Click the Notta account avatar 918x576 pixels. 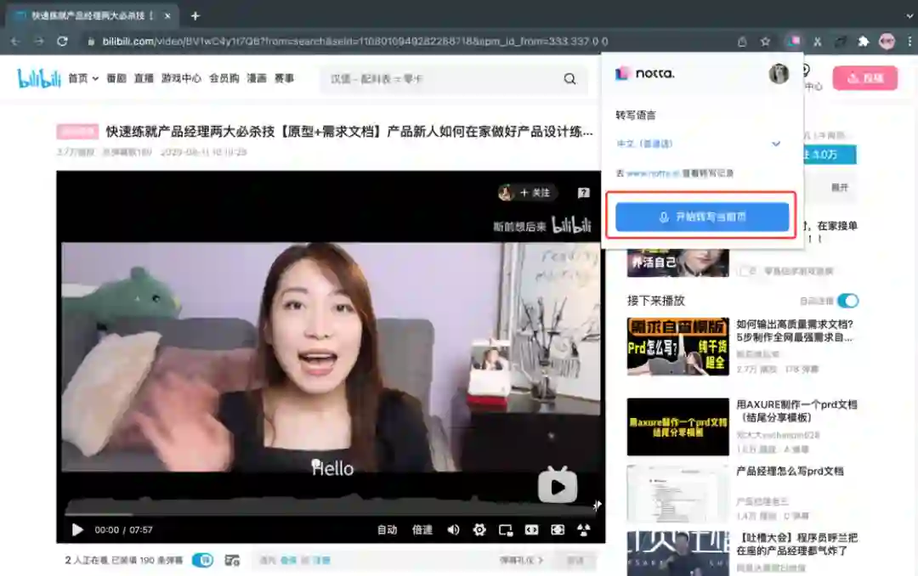click(779, 73)
